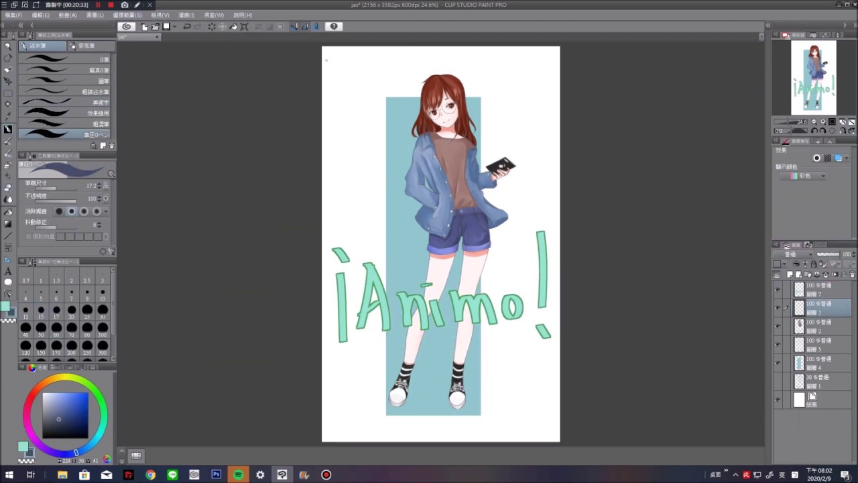Enable the vector snap checkbox in tool property
This screenshot has height=483, width=858.
[28, 236]
